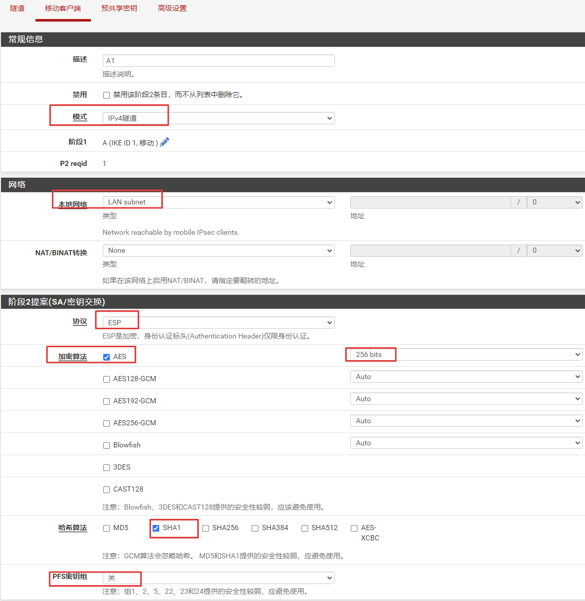
Task: Open the PFS密钥组 dropdown
Action: 218,578
